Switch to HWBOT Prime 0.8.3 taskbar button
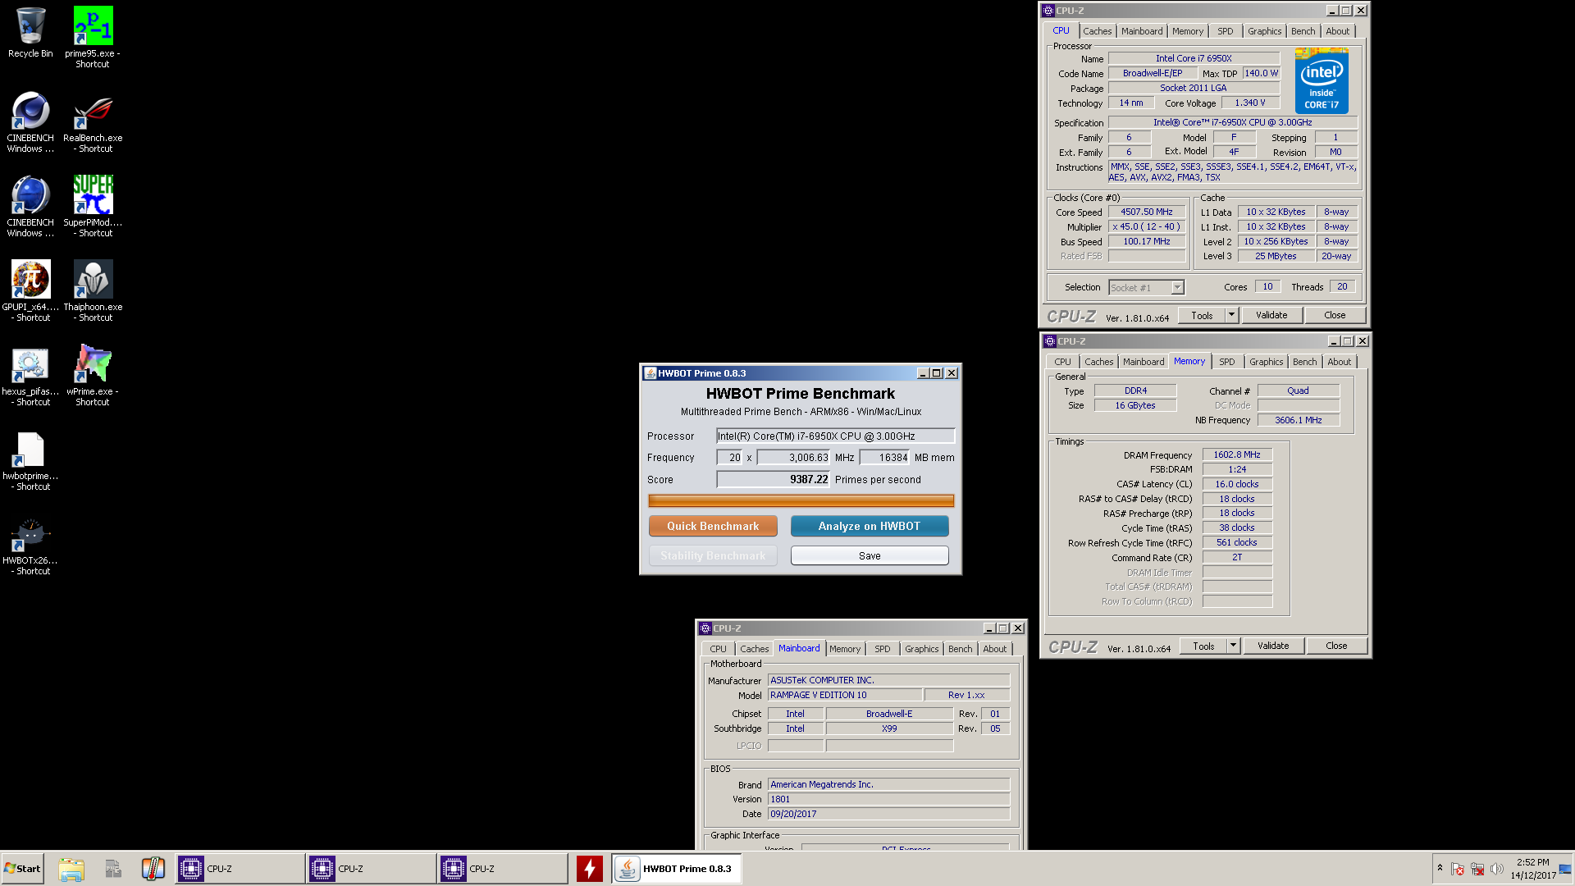The width and height of the screenshot is (1575, 886). [676, 869]
